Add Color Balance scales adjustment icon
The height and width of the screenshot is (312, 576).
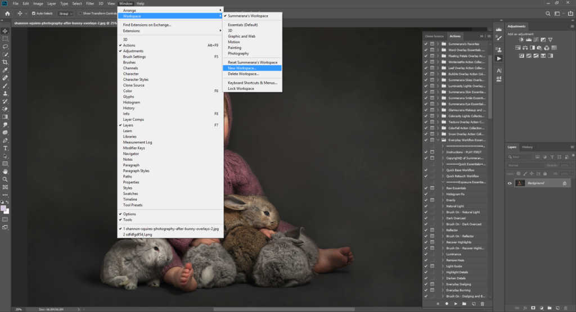525,48
